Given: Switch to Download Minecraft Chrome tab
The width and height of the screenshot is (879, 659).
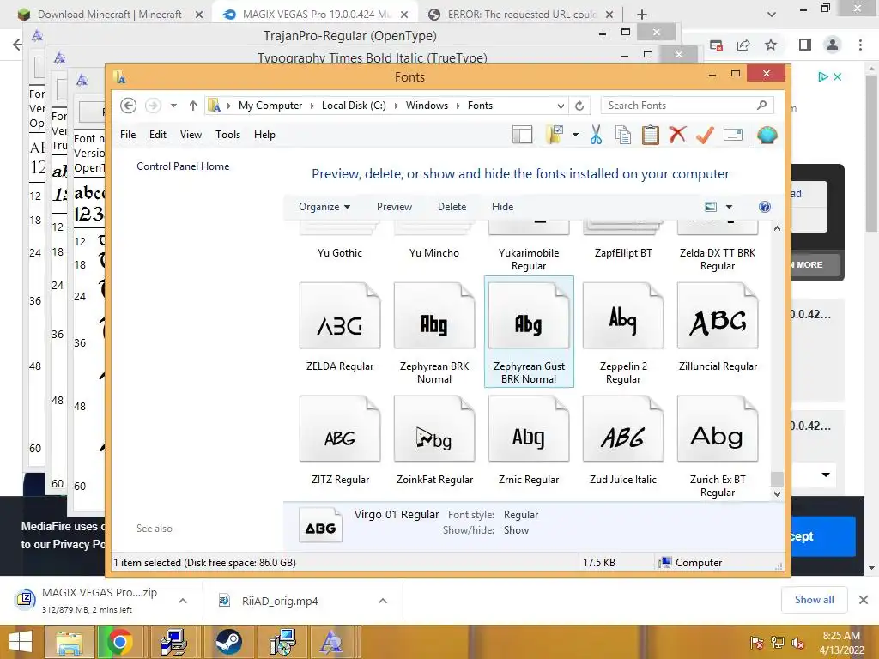Looking at the screenshot, I should click(x=109, y=15).
